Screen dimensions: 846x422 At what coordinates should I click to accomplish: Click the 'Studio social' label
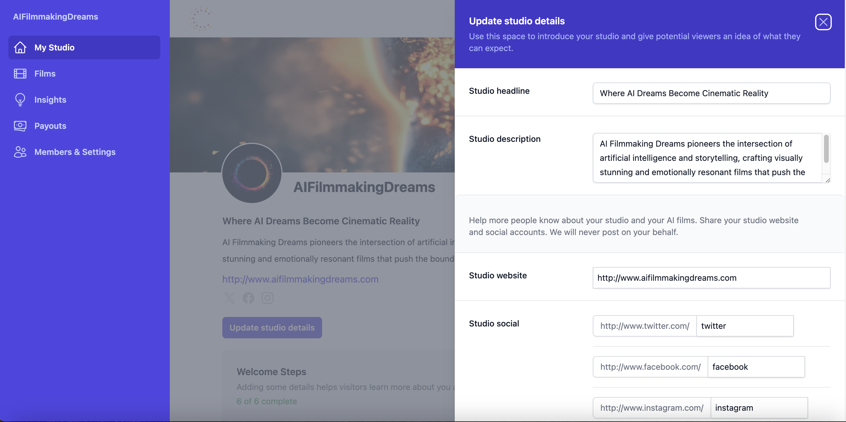(x=494, y=323)
